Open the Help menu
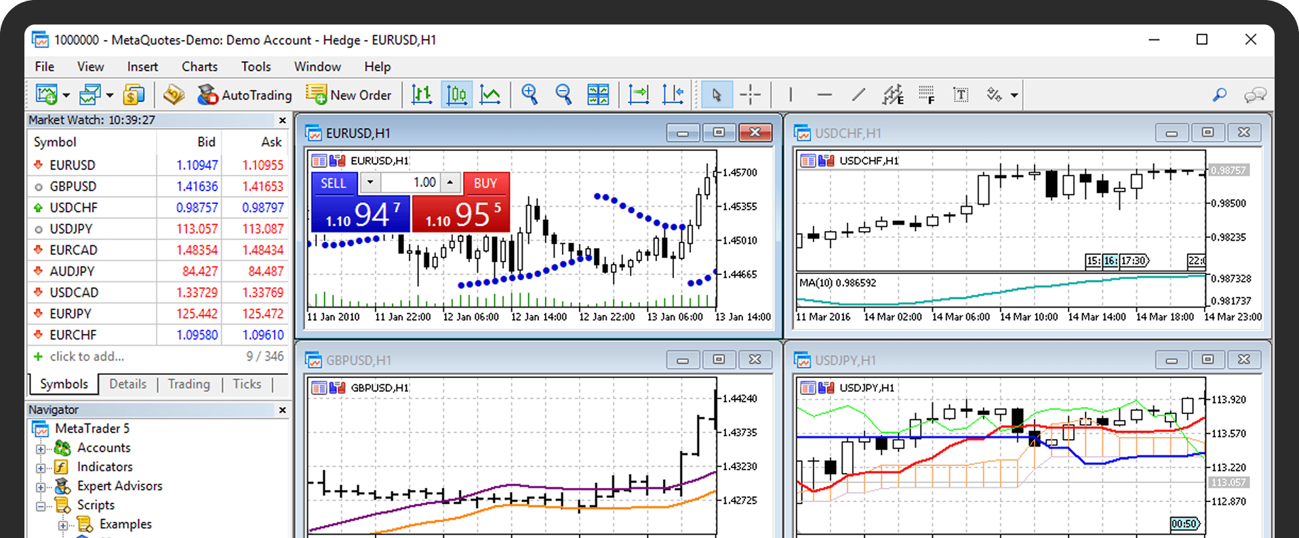Image resolution: width=1299 pixels, height=538 pixels. tap(377, 66)
